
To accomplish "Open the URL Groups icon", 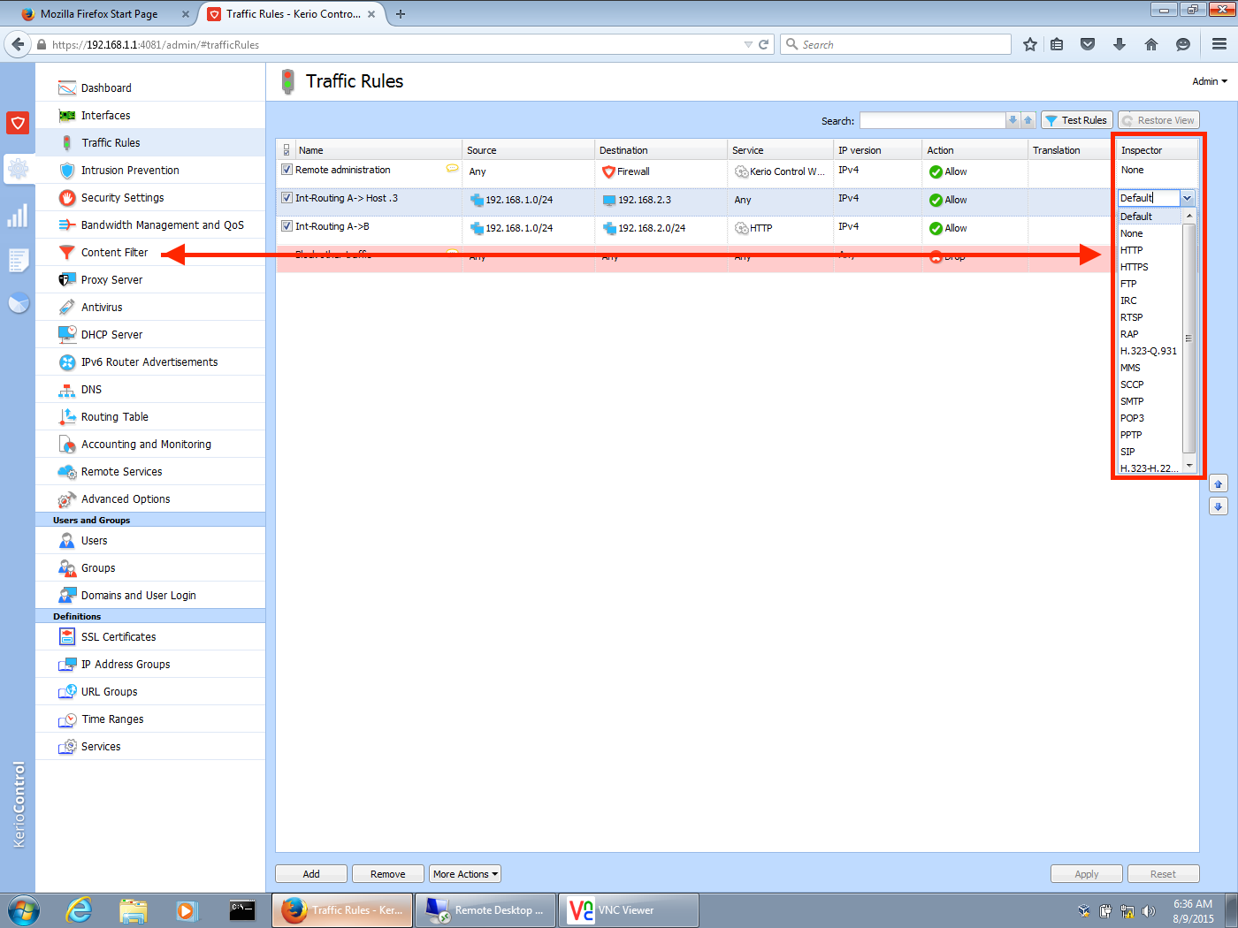I will [67, 691].
